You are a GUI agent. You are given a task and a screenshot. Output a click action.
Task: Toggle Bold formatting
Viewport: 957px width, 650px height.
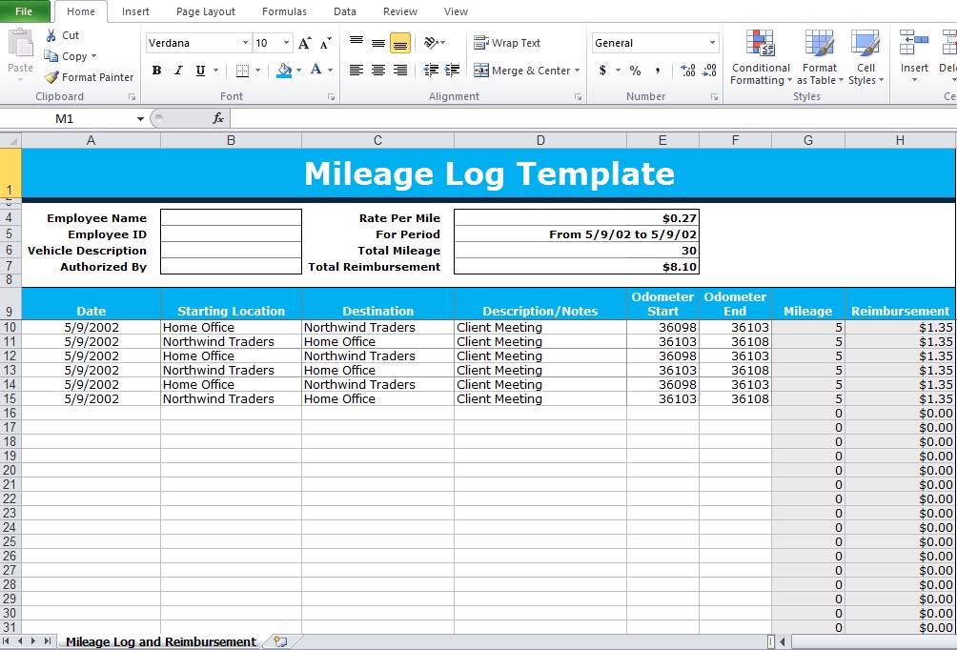coord(156,71)
